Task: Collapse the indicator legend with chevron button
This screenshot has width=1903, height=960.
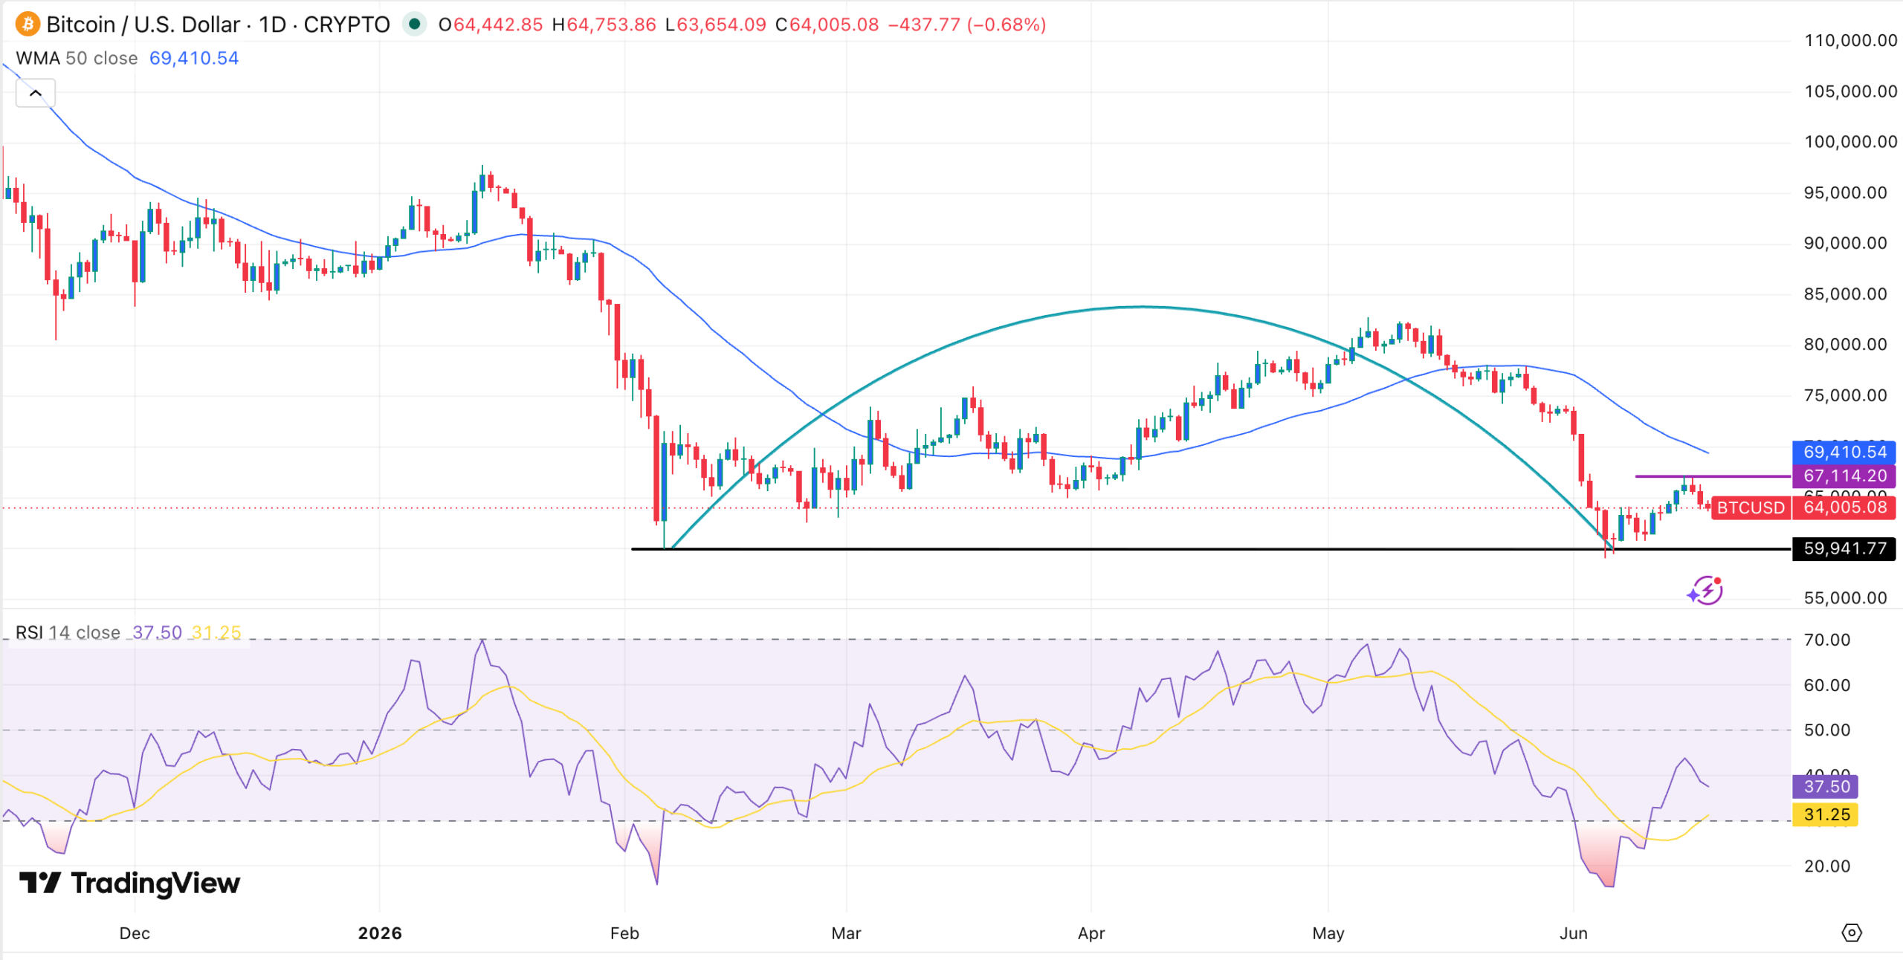Action: [35, 93]
